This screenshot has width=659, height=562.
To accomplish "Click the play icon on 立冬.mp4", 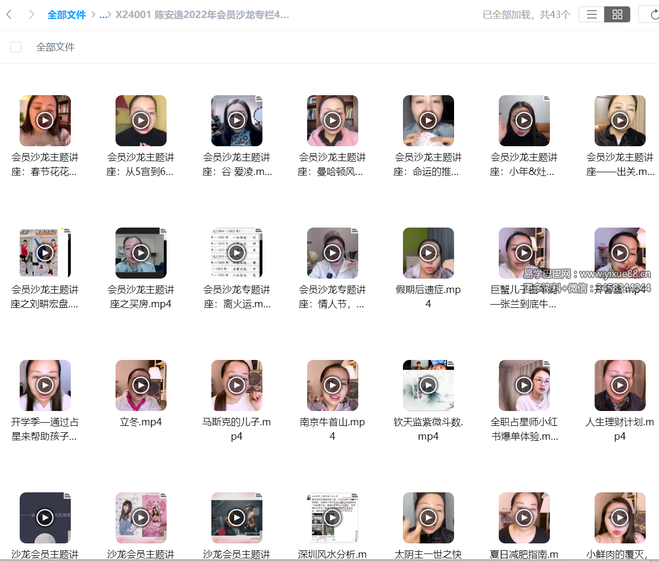I will [141, 385].
